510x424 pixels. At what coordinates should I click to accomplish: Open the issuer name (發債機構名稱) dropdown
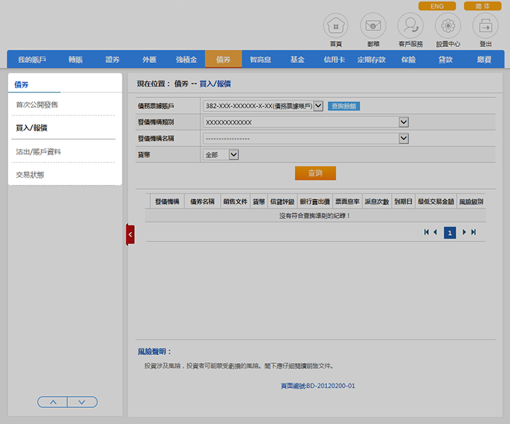click(x=403, y=139)
